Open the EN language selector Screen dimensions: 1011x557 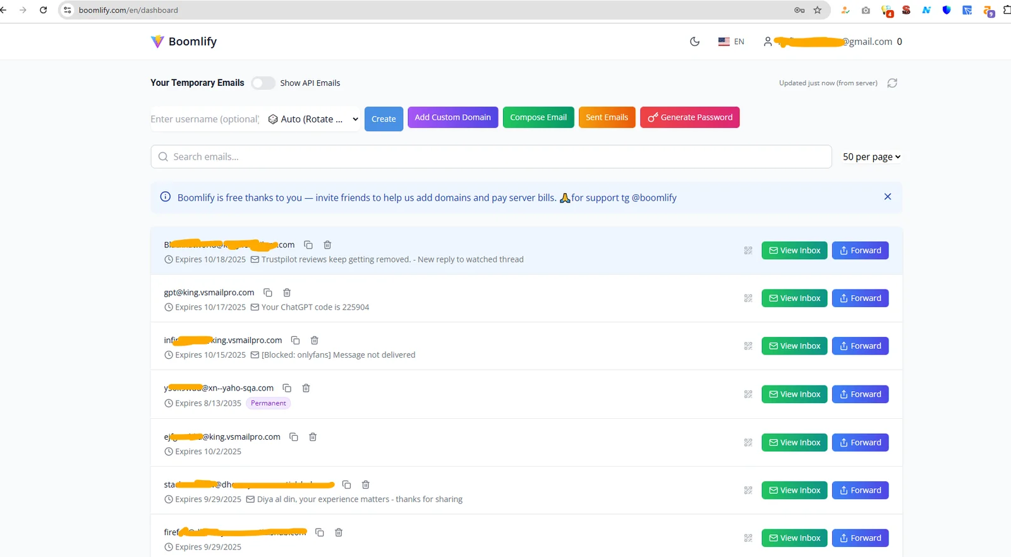(731, 42)
